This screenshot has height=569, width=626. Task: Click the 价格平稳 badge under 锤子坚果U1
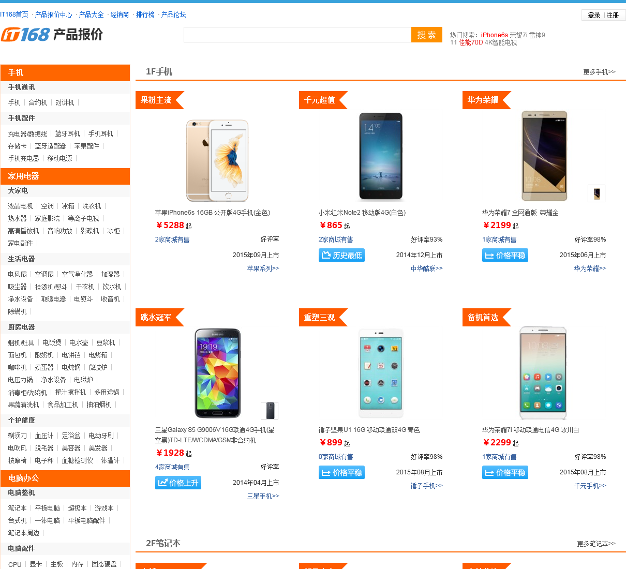(x=341, y=472)
